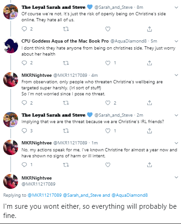View CPU Goddess Aqua's profile avatar
This screenshot has height=224, width=181.
(11, 46)
